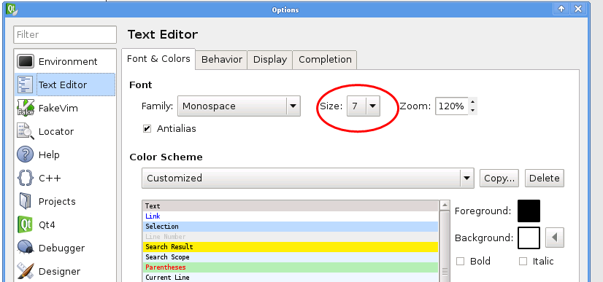Enable the Bold checkbox
The height and width of the screenshot is (282, 603).
[x=461, y=262]
